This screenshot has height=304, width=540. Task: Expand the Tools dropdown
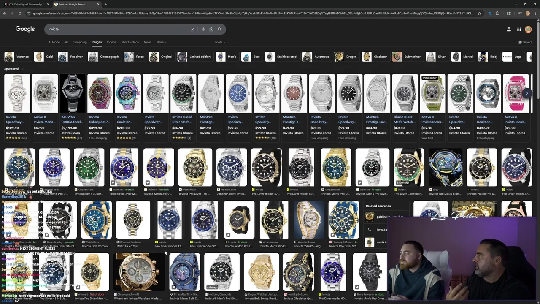[x=220, y=42]
